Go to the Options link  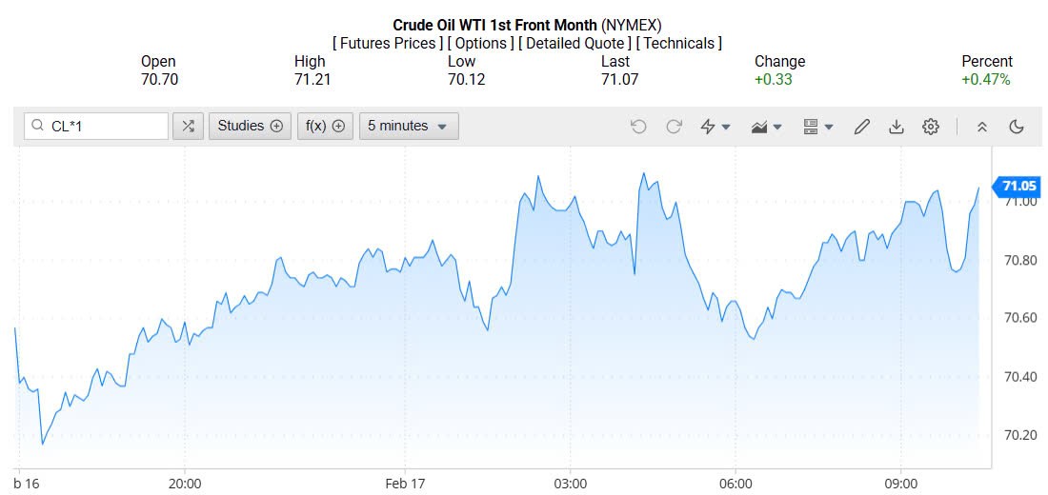[x=480, y=43]
